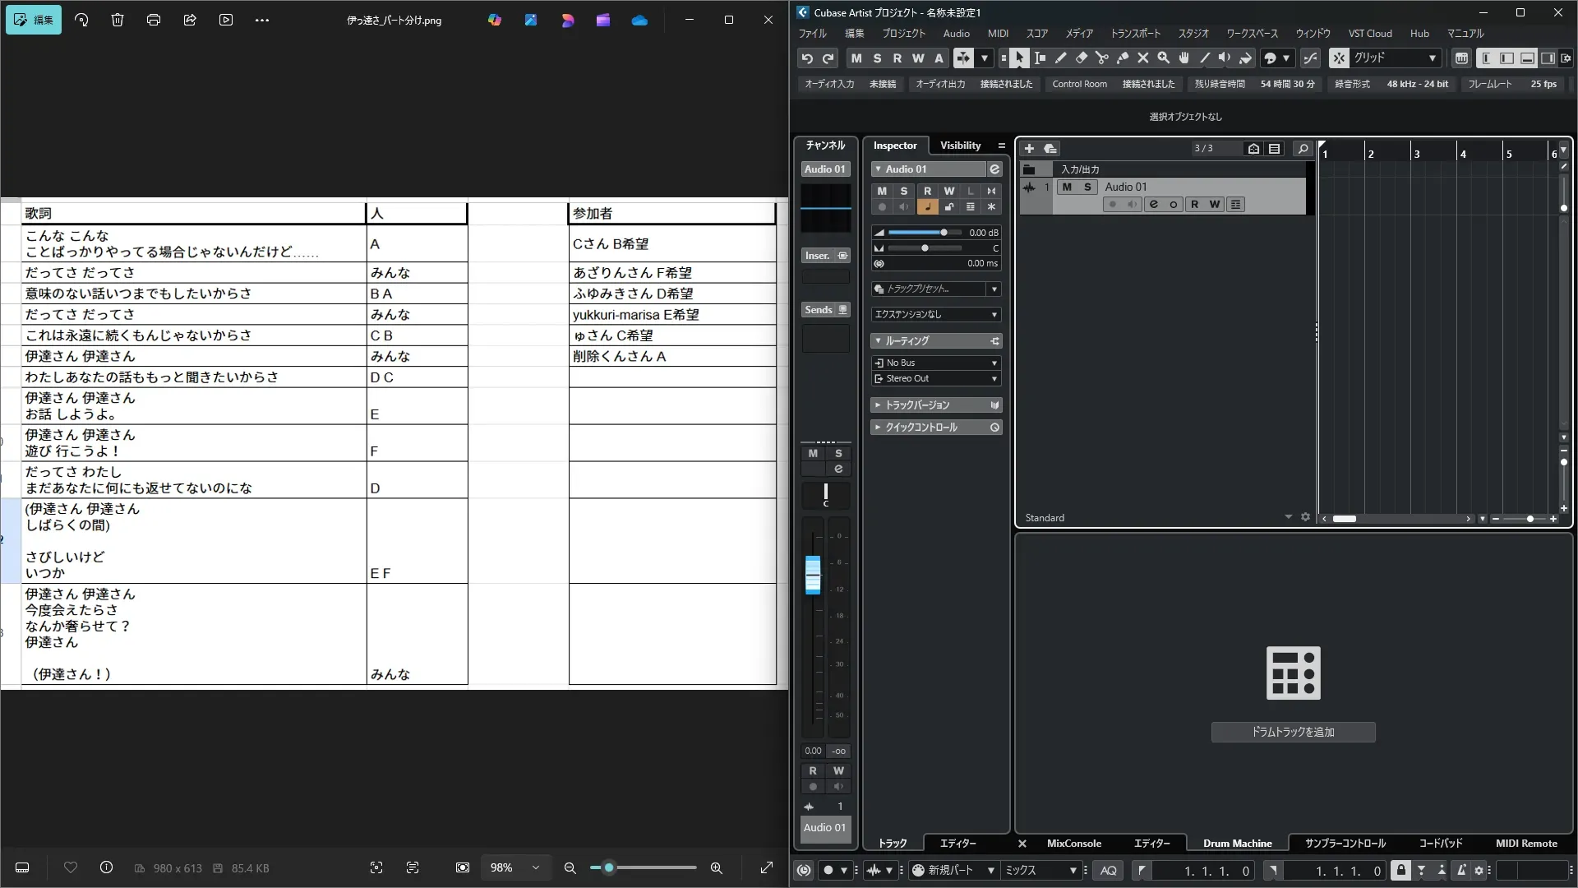Delete image with the trash icon

click(118, 20)
